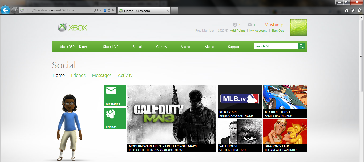Open the Safe House tile
This screenshot has height=162, width=364.
coord(240,136)
